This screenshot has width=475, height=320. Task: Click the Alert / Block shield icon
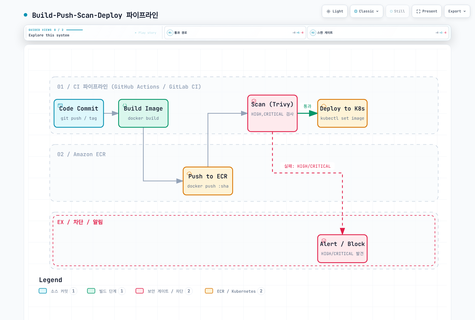(x=324, y=241)
